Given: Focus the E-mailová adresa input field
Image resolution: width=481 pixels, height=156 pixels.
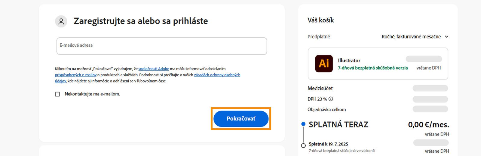Looking at the screenshot, I should point(161,46).
